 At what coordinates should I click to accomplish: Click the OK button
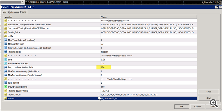point(182,107)
